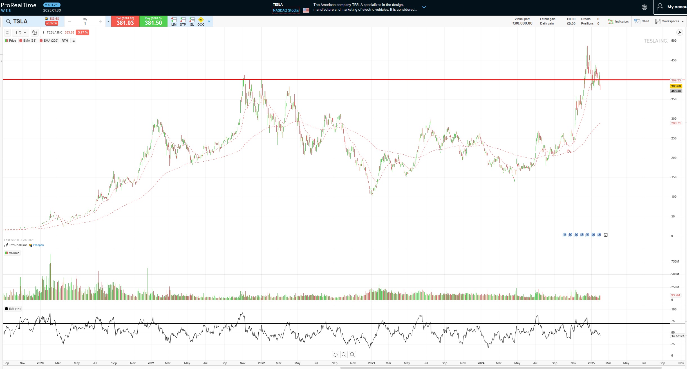Toggle RTH regular trading hours

65,41
